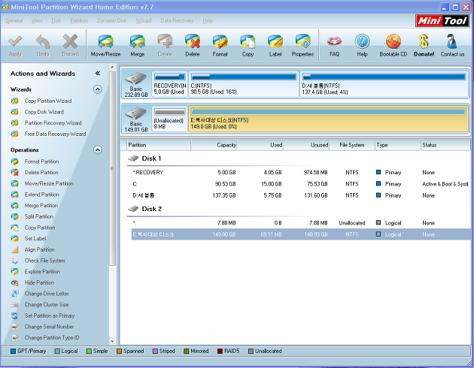The height and width of the screenshot is (368, 474).
Task: Click Change Serial Number operation
Action: point(49,327)
